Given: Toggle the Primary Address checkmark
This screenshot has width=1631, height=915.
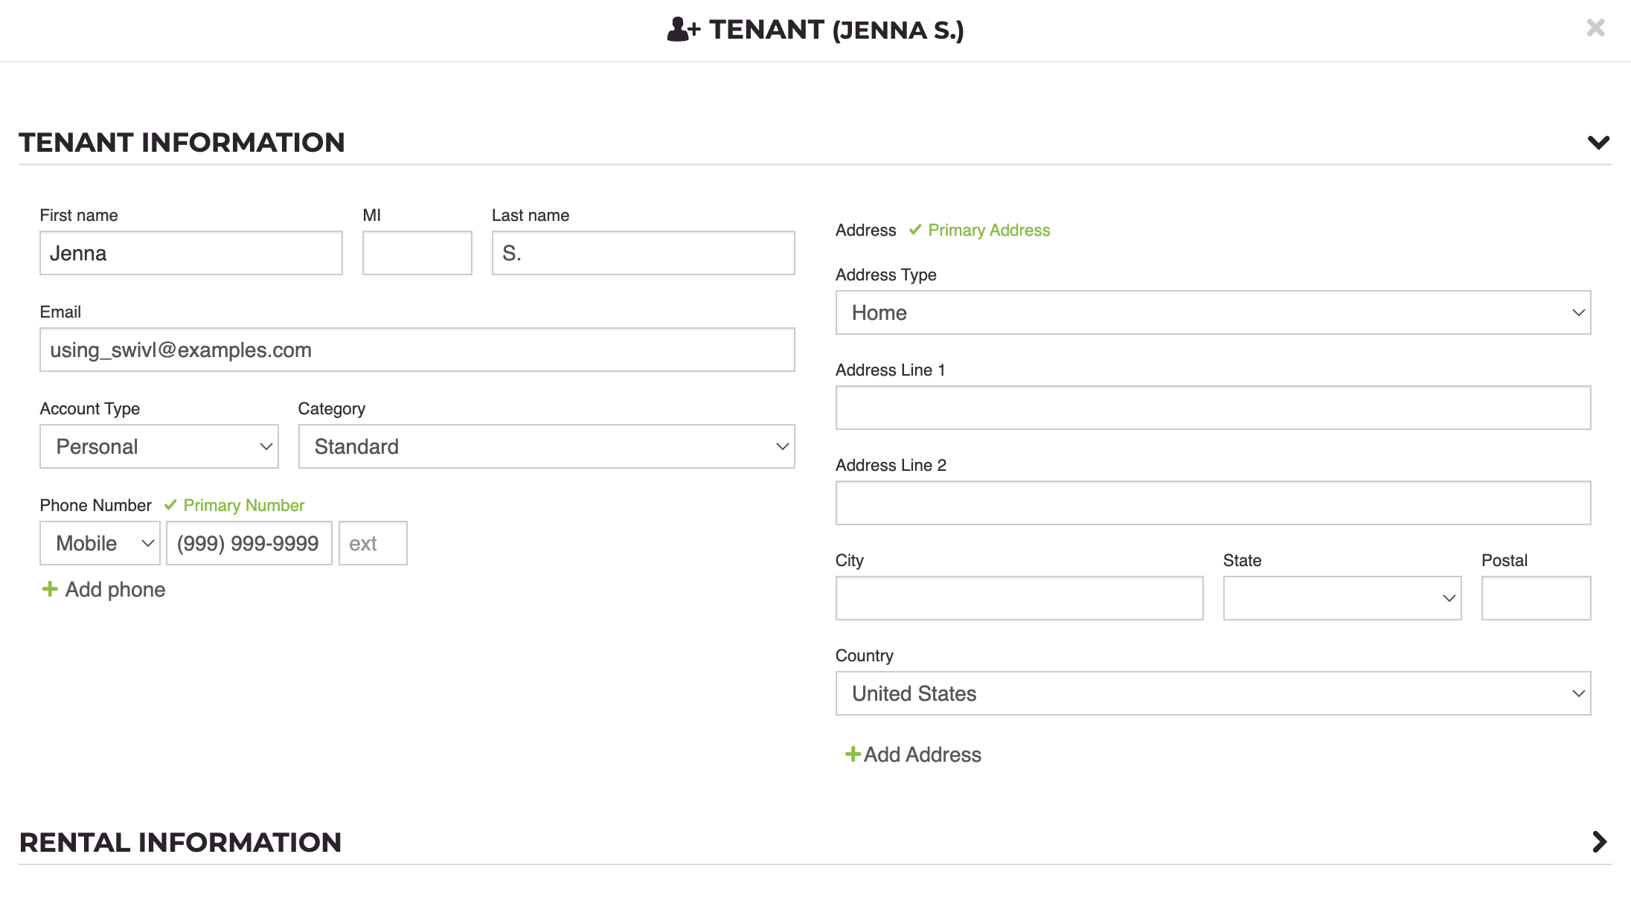Looking at the screenshot, I should [915, 230].
